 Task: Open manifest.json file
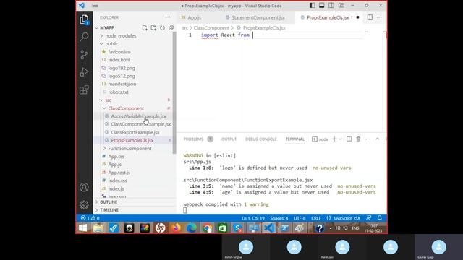[x=122, y=84]
